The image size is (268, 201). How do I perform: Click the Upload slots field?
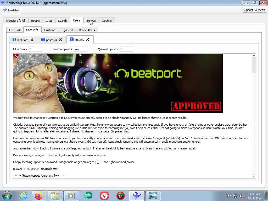(x=35, y=49)
